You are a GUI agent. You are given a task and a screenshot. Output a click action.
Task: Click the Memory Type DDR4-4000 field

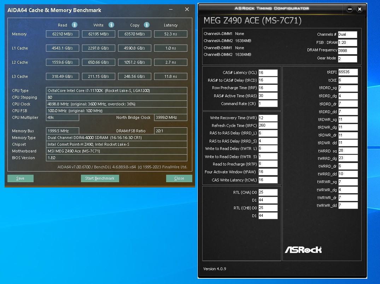(x=117, y=138)
